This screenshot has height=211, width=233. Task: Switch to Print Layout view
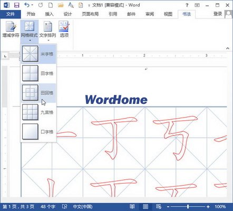(x=145, y=207)
